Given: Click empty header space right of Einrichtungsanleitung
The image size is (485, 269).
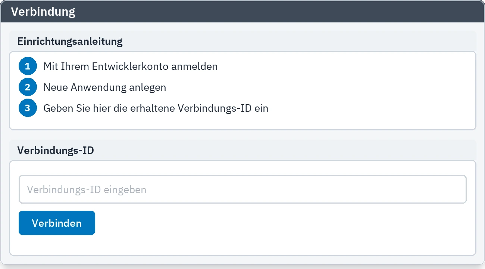Looking at the screenshot, I should (298, 41).
